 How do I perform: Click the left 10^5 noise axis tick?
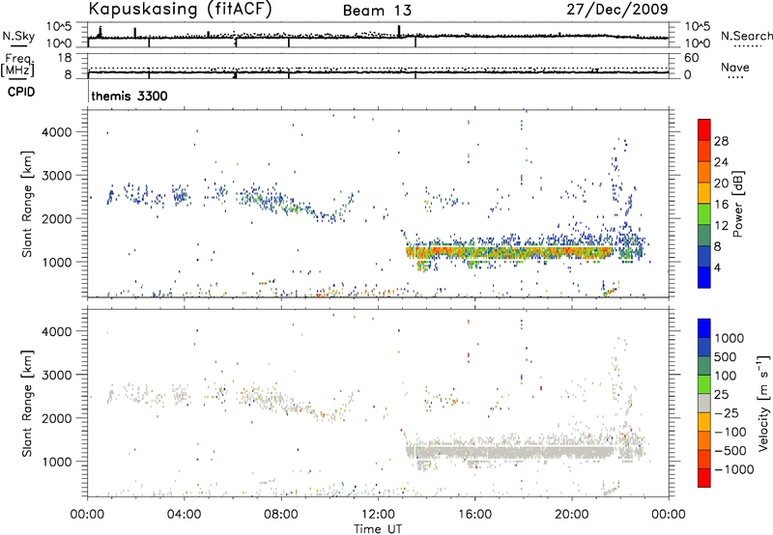[x=59, y=27]
